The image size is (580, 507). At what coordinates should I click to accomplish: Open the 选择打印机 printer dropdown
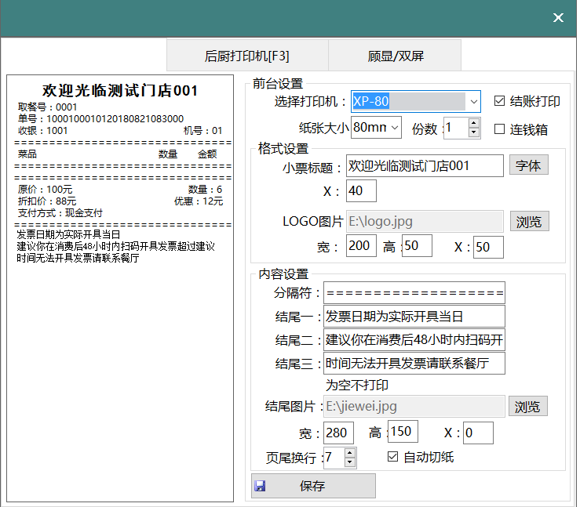pyautogui.click(x=473, y=101)
